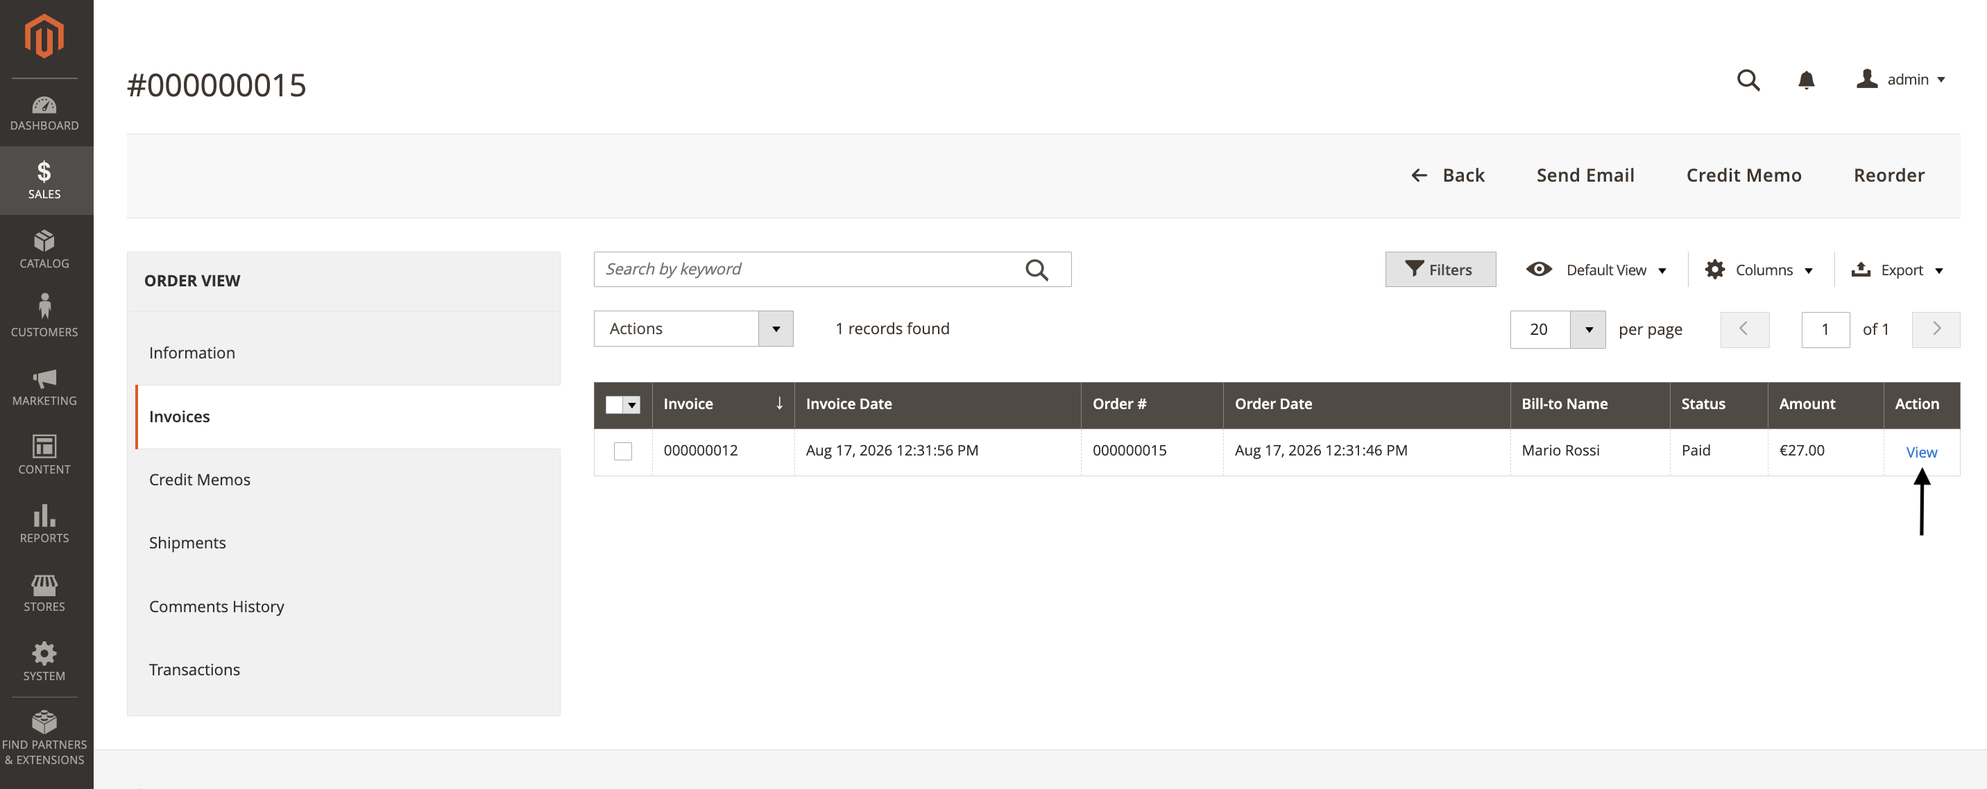Open the Catalog menu icon

44,241
